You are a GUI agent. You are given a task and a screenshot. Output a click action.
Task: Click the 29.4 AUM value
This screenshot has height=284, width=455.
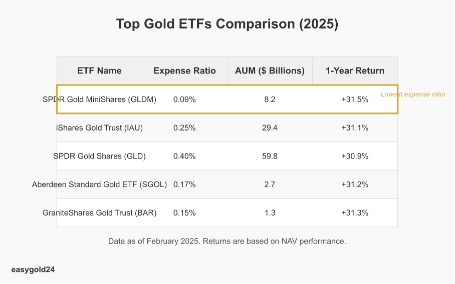[270, 128]
